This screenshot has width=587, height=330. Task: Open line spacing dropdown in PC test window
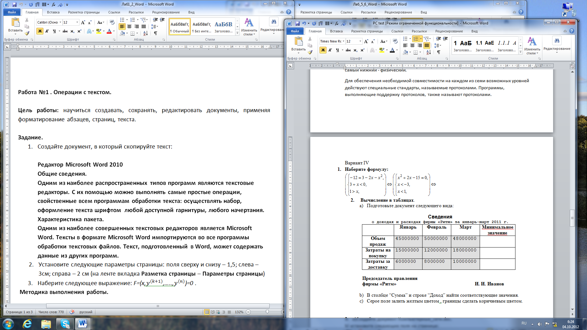[x=437, y=46]
